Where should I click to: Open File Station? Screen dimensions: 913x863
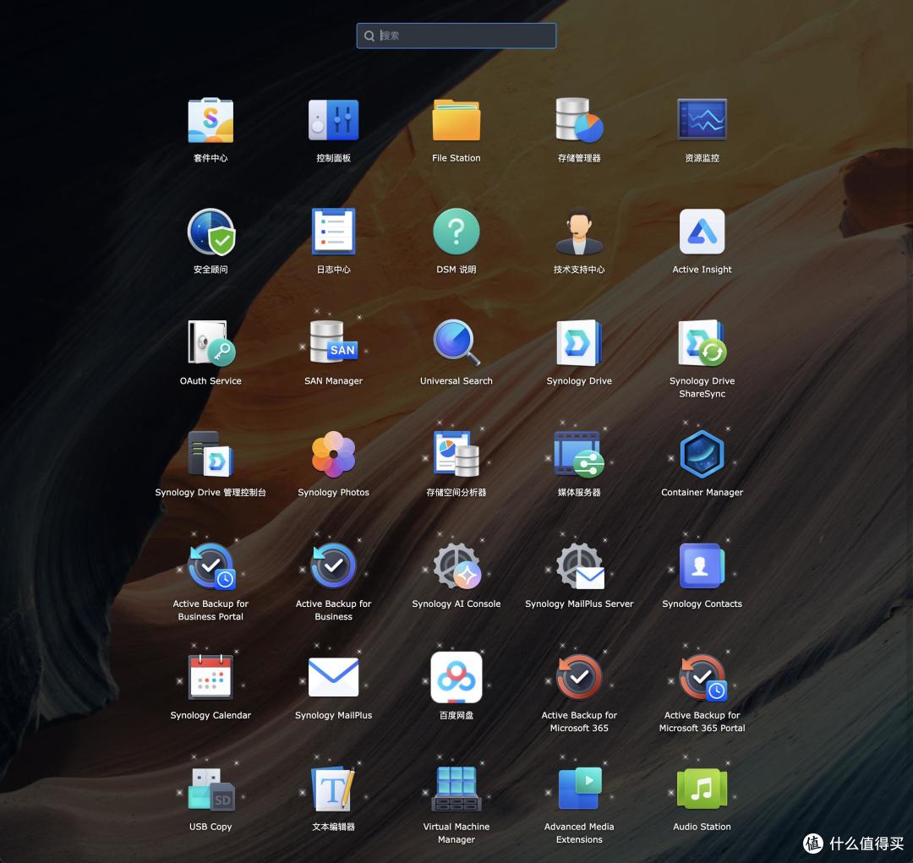click(x=456, y=121)
